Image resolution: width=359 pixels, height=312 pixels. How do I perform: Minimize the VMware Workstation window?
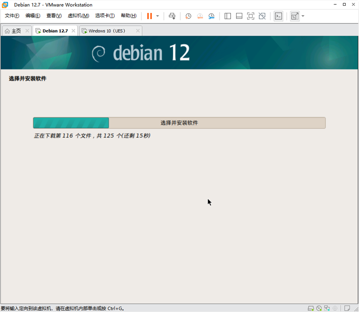335,4
